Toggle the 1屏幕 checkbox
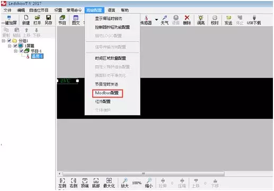This screenshot has width=274, height=191. 15,46
